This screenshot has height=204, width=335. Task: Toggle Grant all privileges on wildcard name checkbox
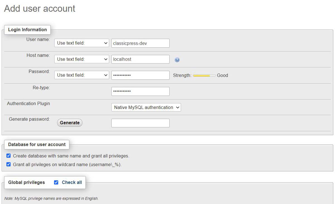(9, 164)
